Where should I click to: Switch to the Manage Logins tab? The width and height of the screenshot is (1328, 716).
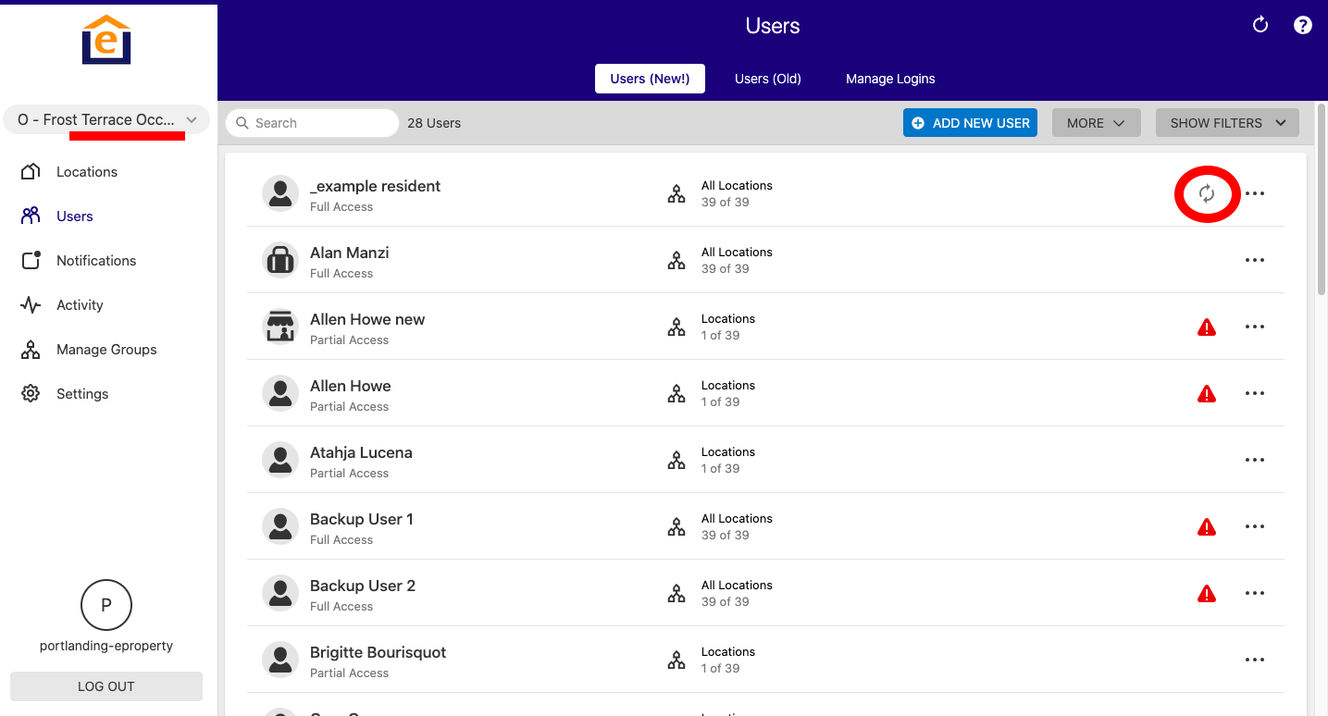tap(890, 79)
